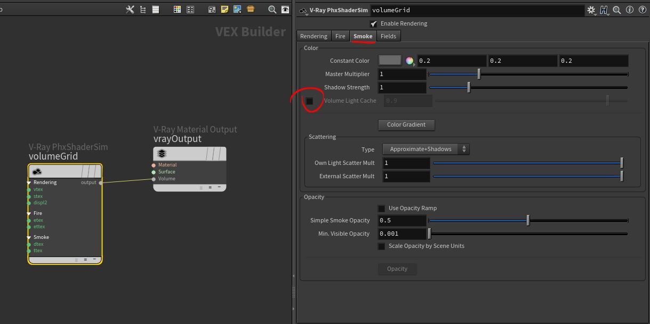The width and height of the screenshot is (650, 324).
Task: Click the minimize dash on volumeGrid node footer
Action: point(94,260)
